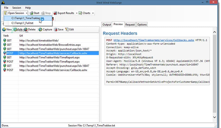Click the Verb column header
This screenshot has width=221, height=128.
[6, 36]
